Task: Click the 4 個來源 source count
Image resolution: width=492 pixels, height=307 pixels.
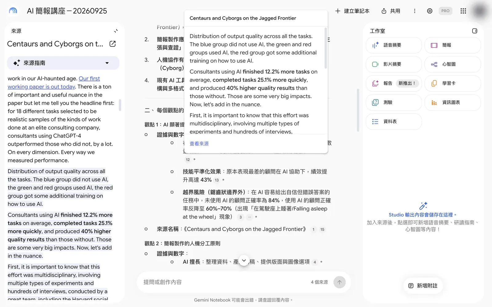Action: (319, 282)
